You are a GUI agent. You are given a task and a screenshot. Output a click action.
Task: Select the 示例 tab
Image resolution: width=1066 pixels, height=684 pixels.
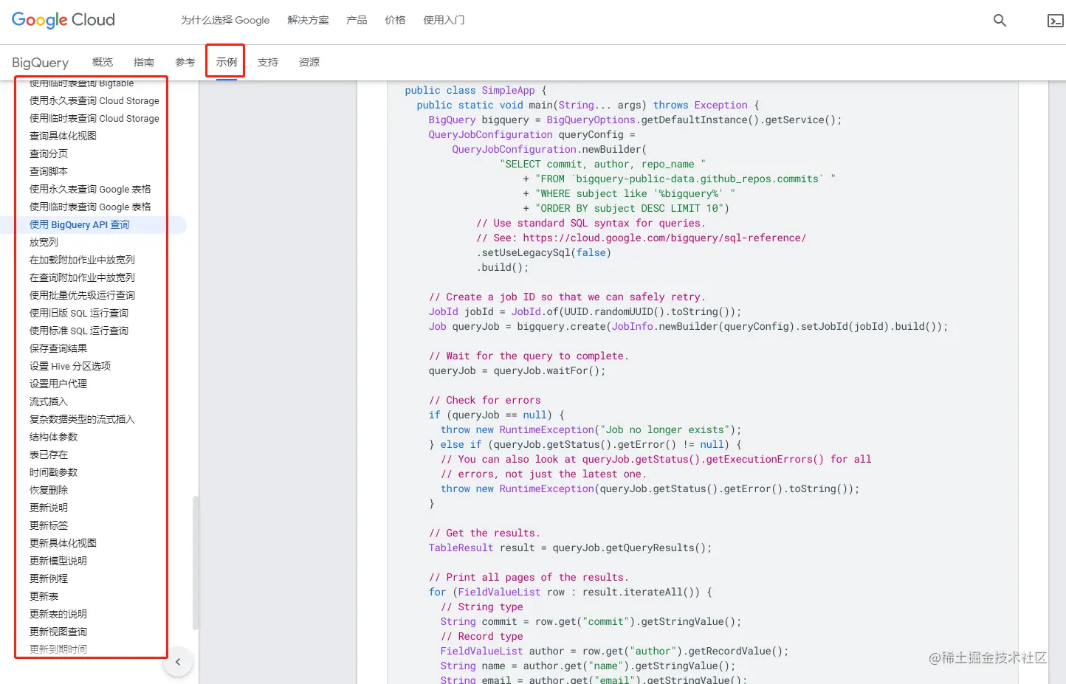227,62
